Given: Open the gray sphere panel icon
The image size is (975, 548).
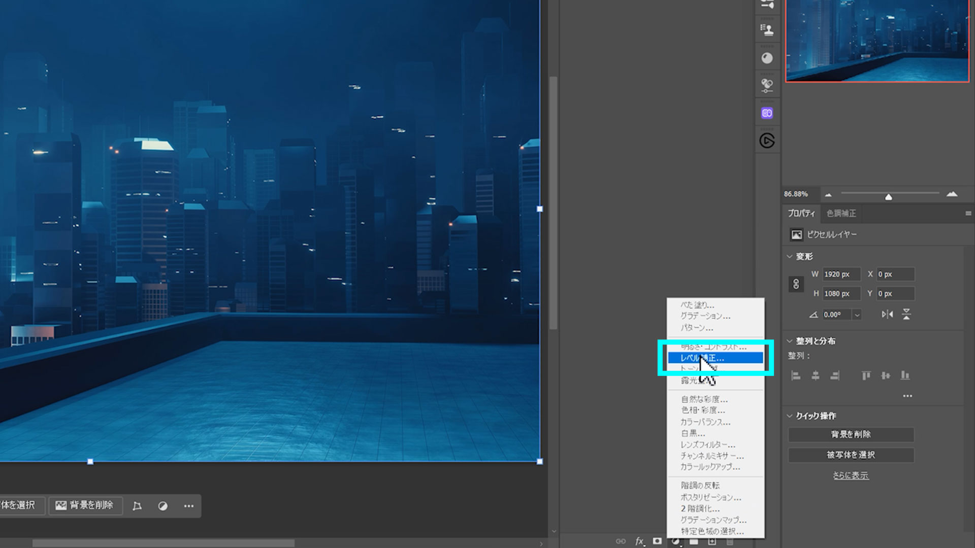Looking at the screenshot, I should (767, 58).
